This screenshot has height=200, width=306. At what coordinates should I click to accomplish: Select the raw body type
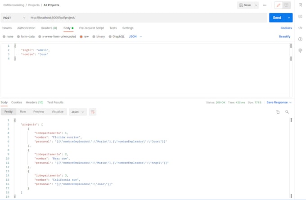[x=84, y=37]
